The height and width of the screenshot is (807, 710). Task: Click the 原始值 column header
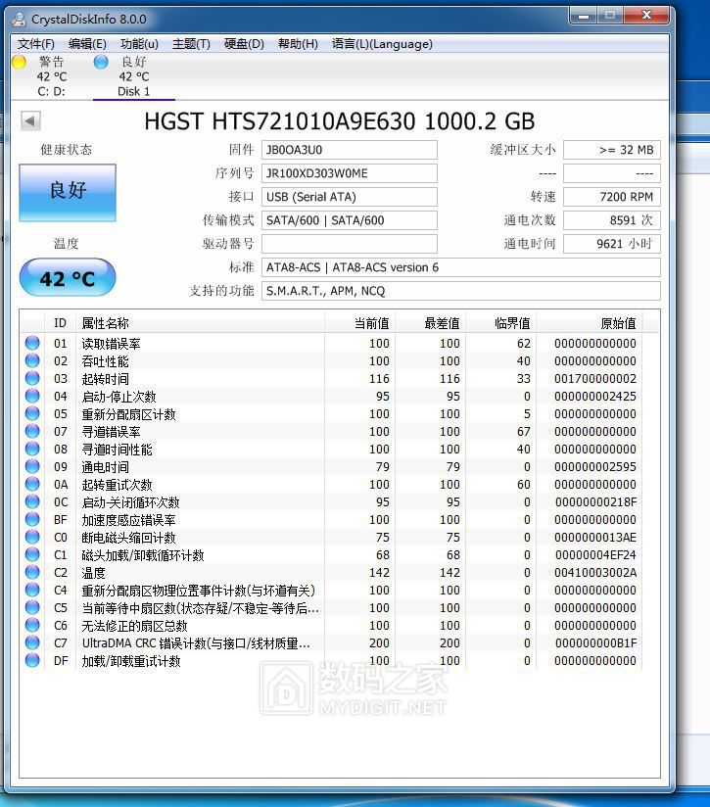pyautogui.click(x=590, y=322)
